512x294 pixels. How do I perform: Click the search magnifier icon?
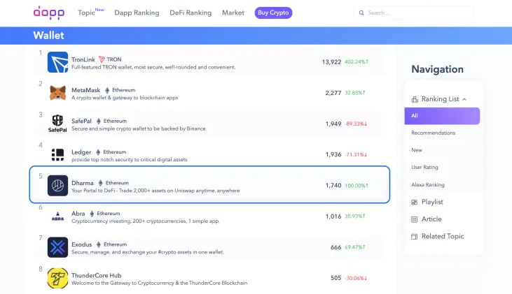[x=361, y=13]
